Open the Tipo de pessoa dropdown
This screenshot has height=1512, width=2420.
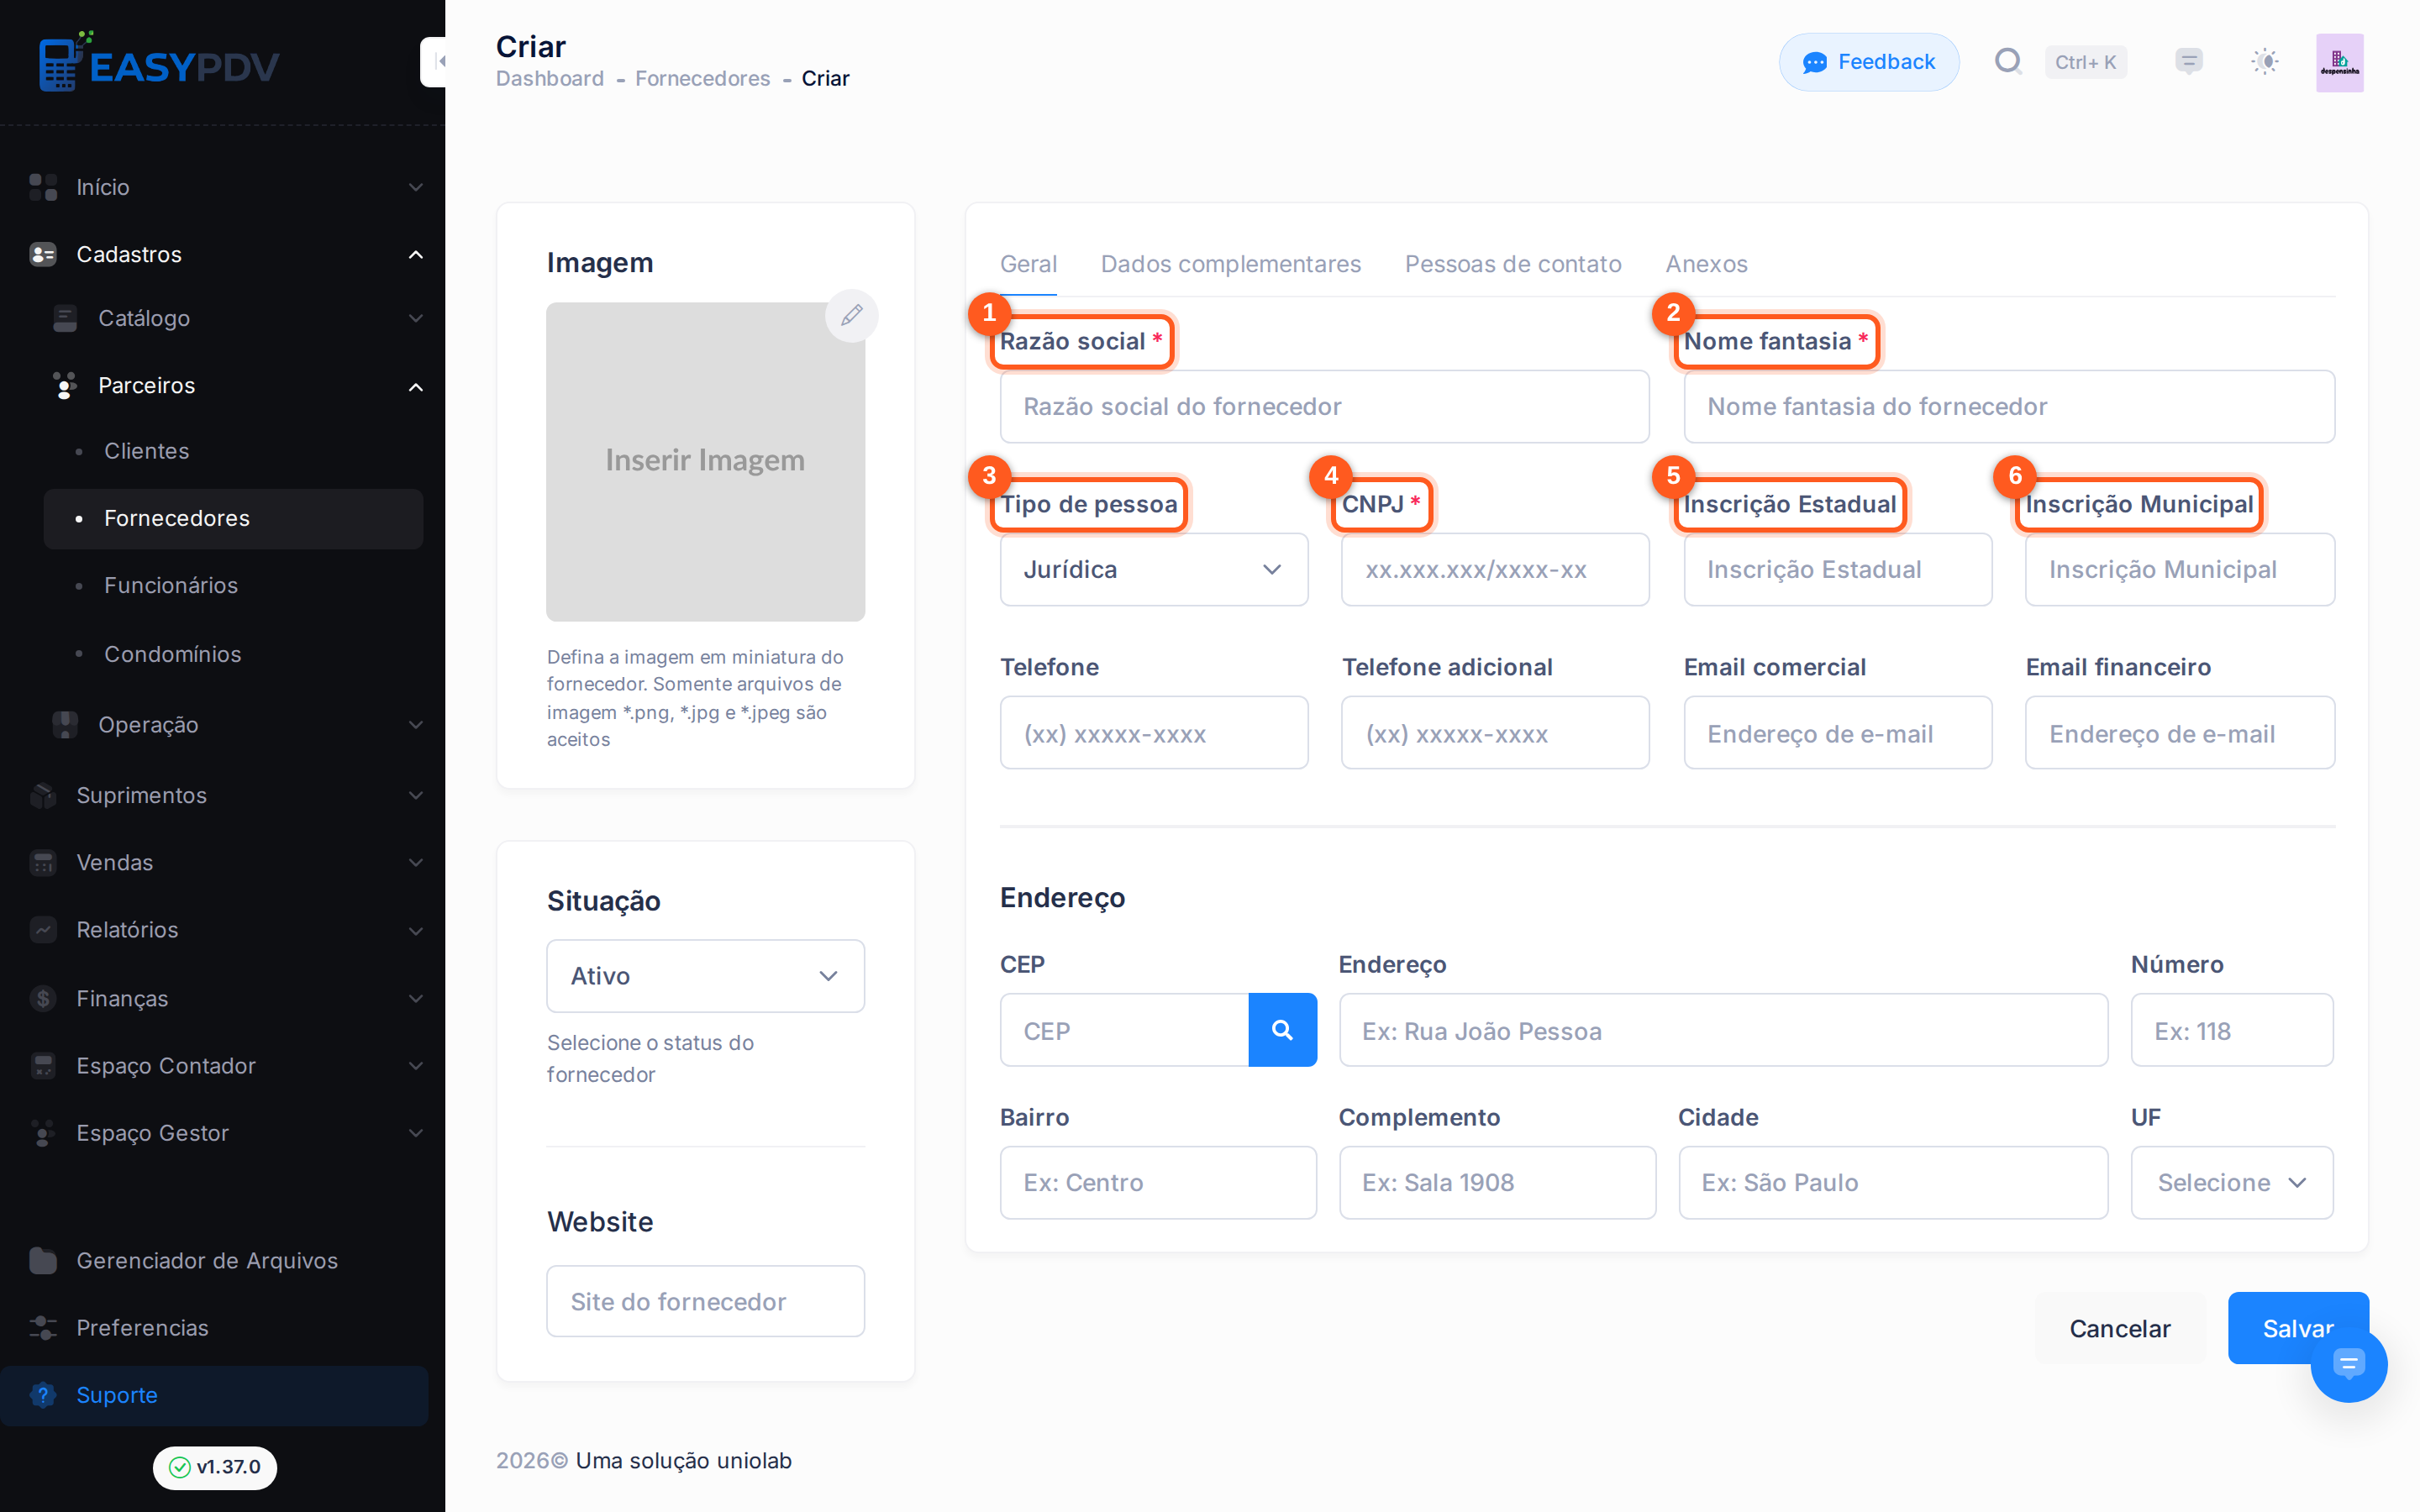coord(1154,569)
